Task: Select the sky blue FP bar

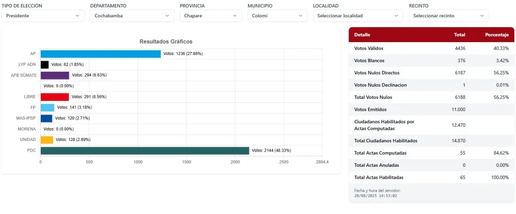Action: click(x=47, y=107)
